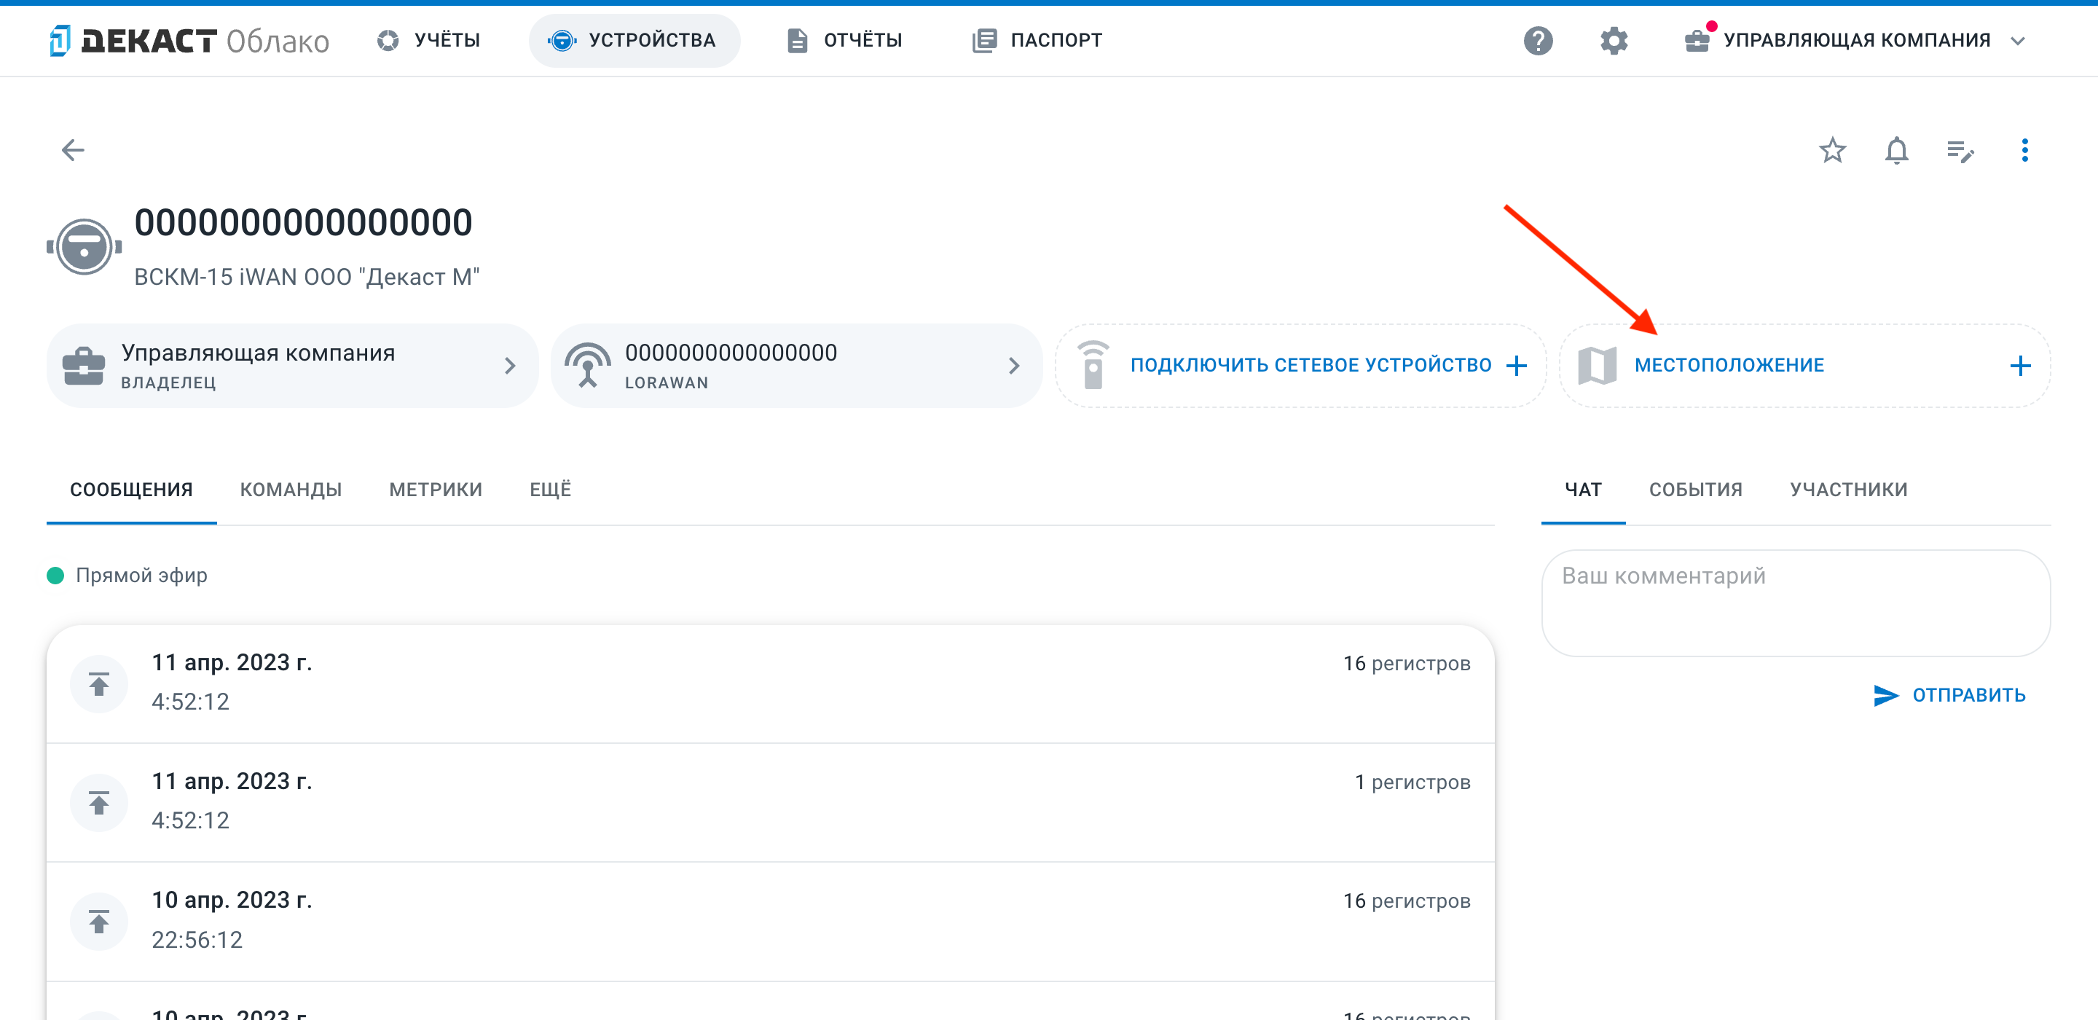Click the Местоположение button

click(1804, 366)
